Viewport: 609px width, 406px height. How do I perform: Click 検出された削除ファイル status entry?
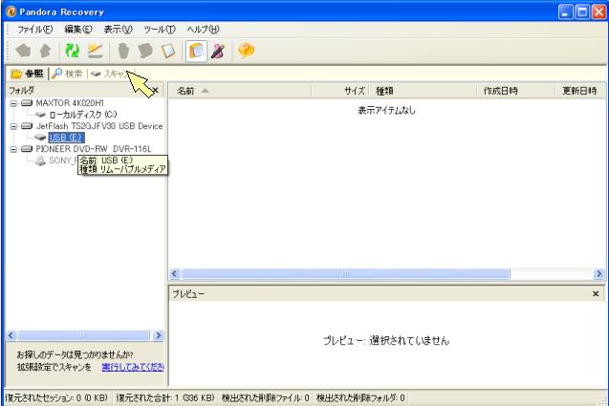(x=266, y=397)
